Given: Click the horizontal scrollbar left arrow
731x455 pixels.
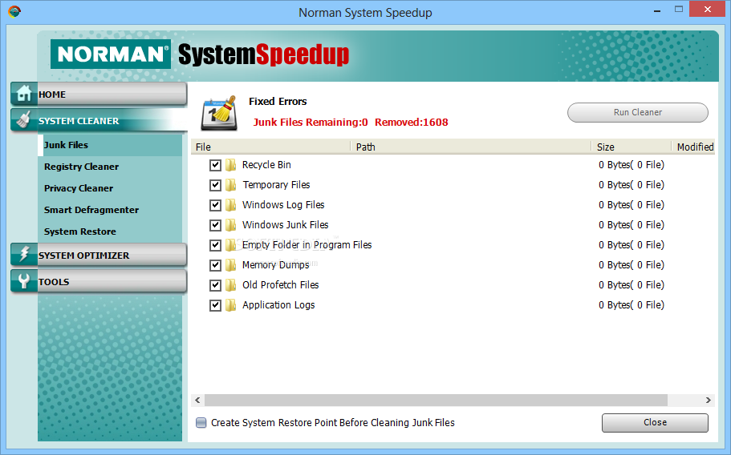Looking at the screenshot, I should coord(197,400).
